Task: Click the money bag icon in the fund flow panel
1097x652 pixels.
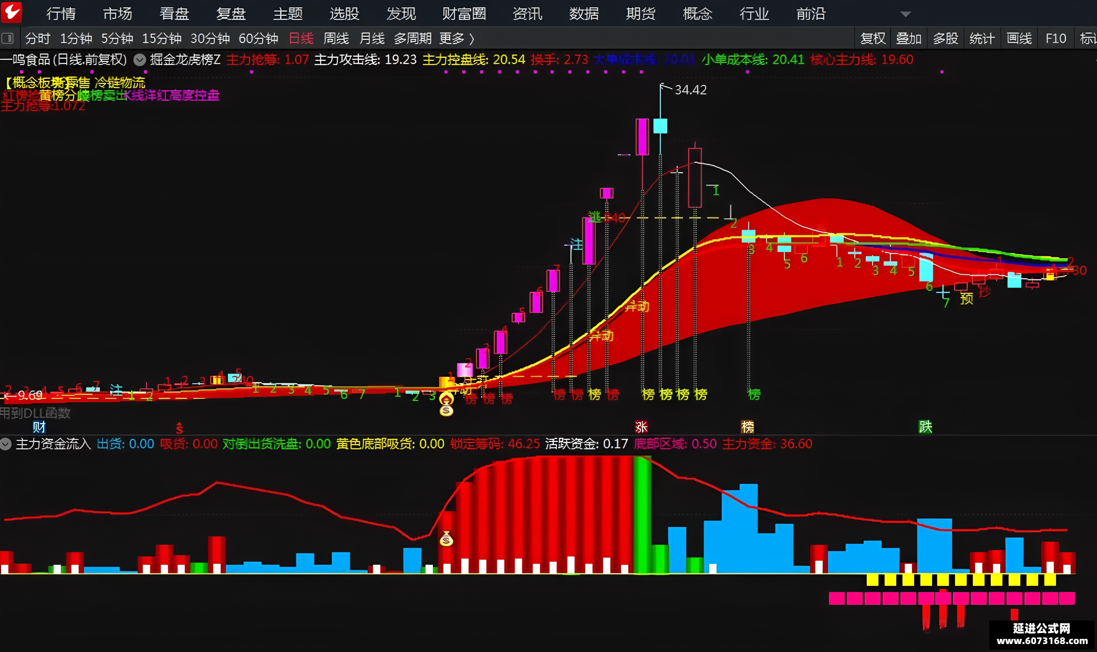Action: [446, 539]
